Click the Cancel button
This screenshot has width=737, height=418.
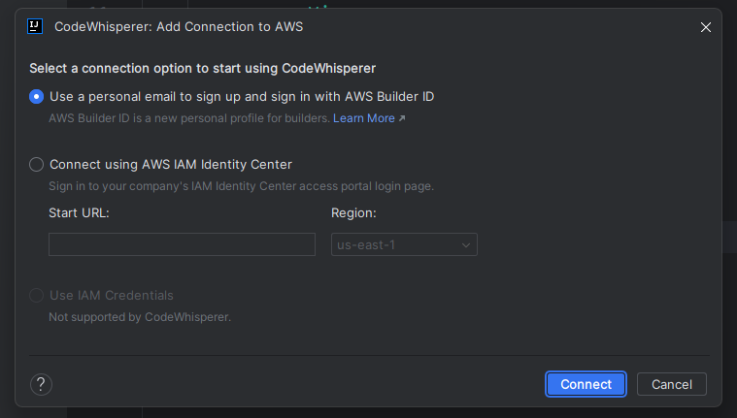pos(672,384)
